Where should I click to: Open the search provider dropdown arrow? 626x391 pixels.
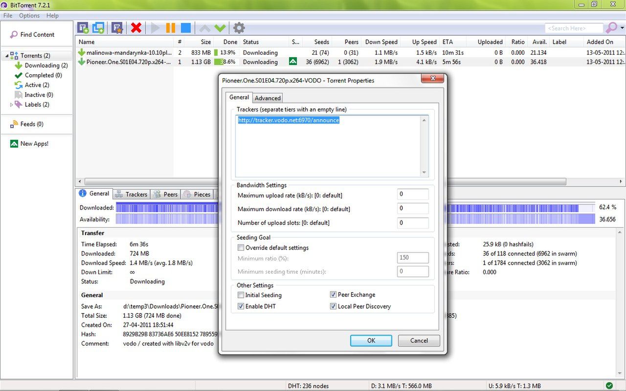coord(622,28)
